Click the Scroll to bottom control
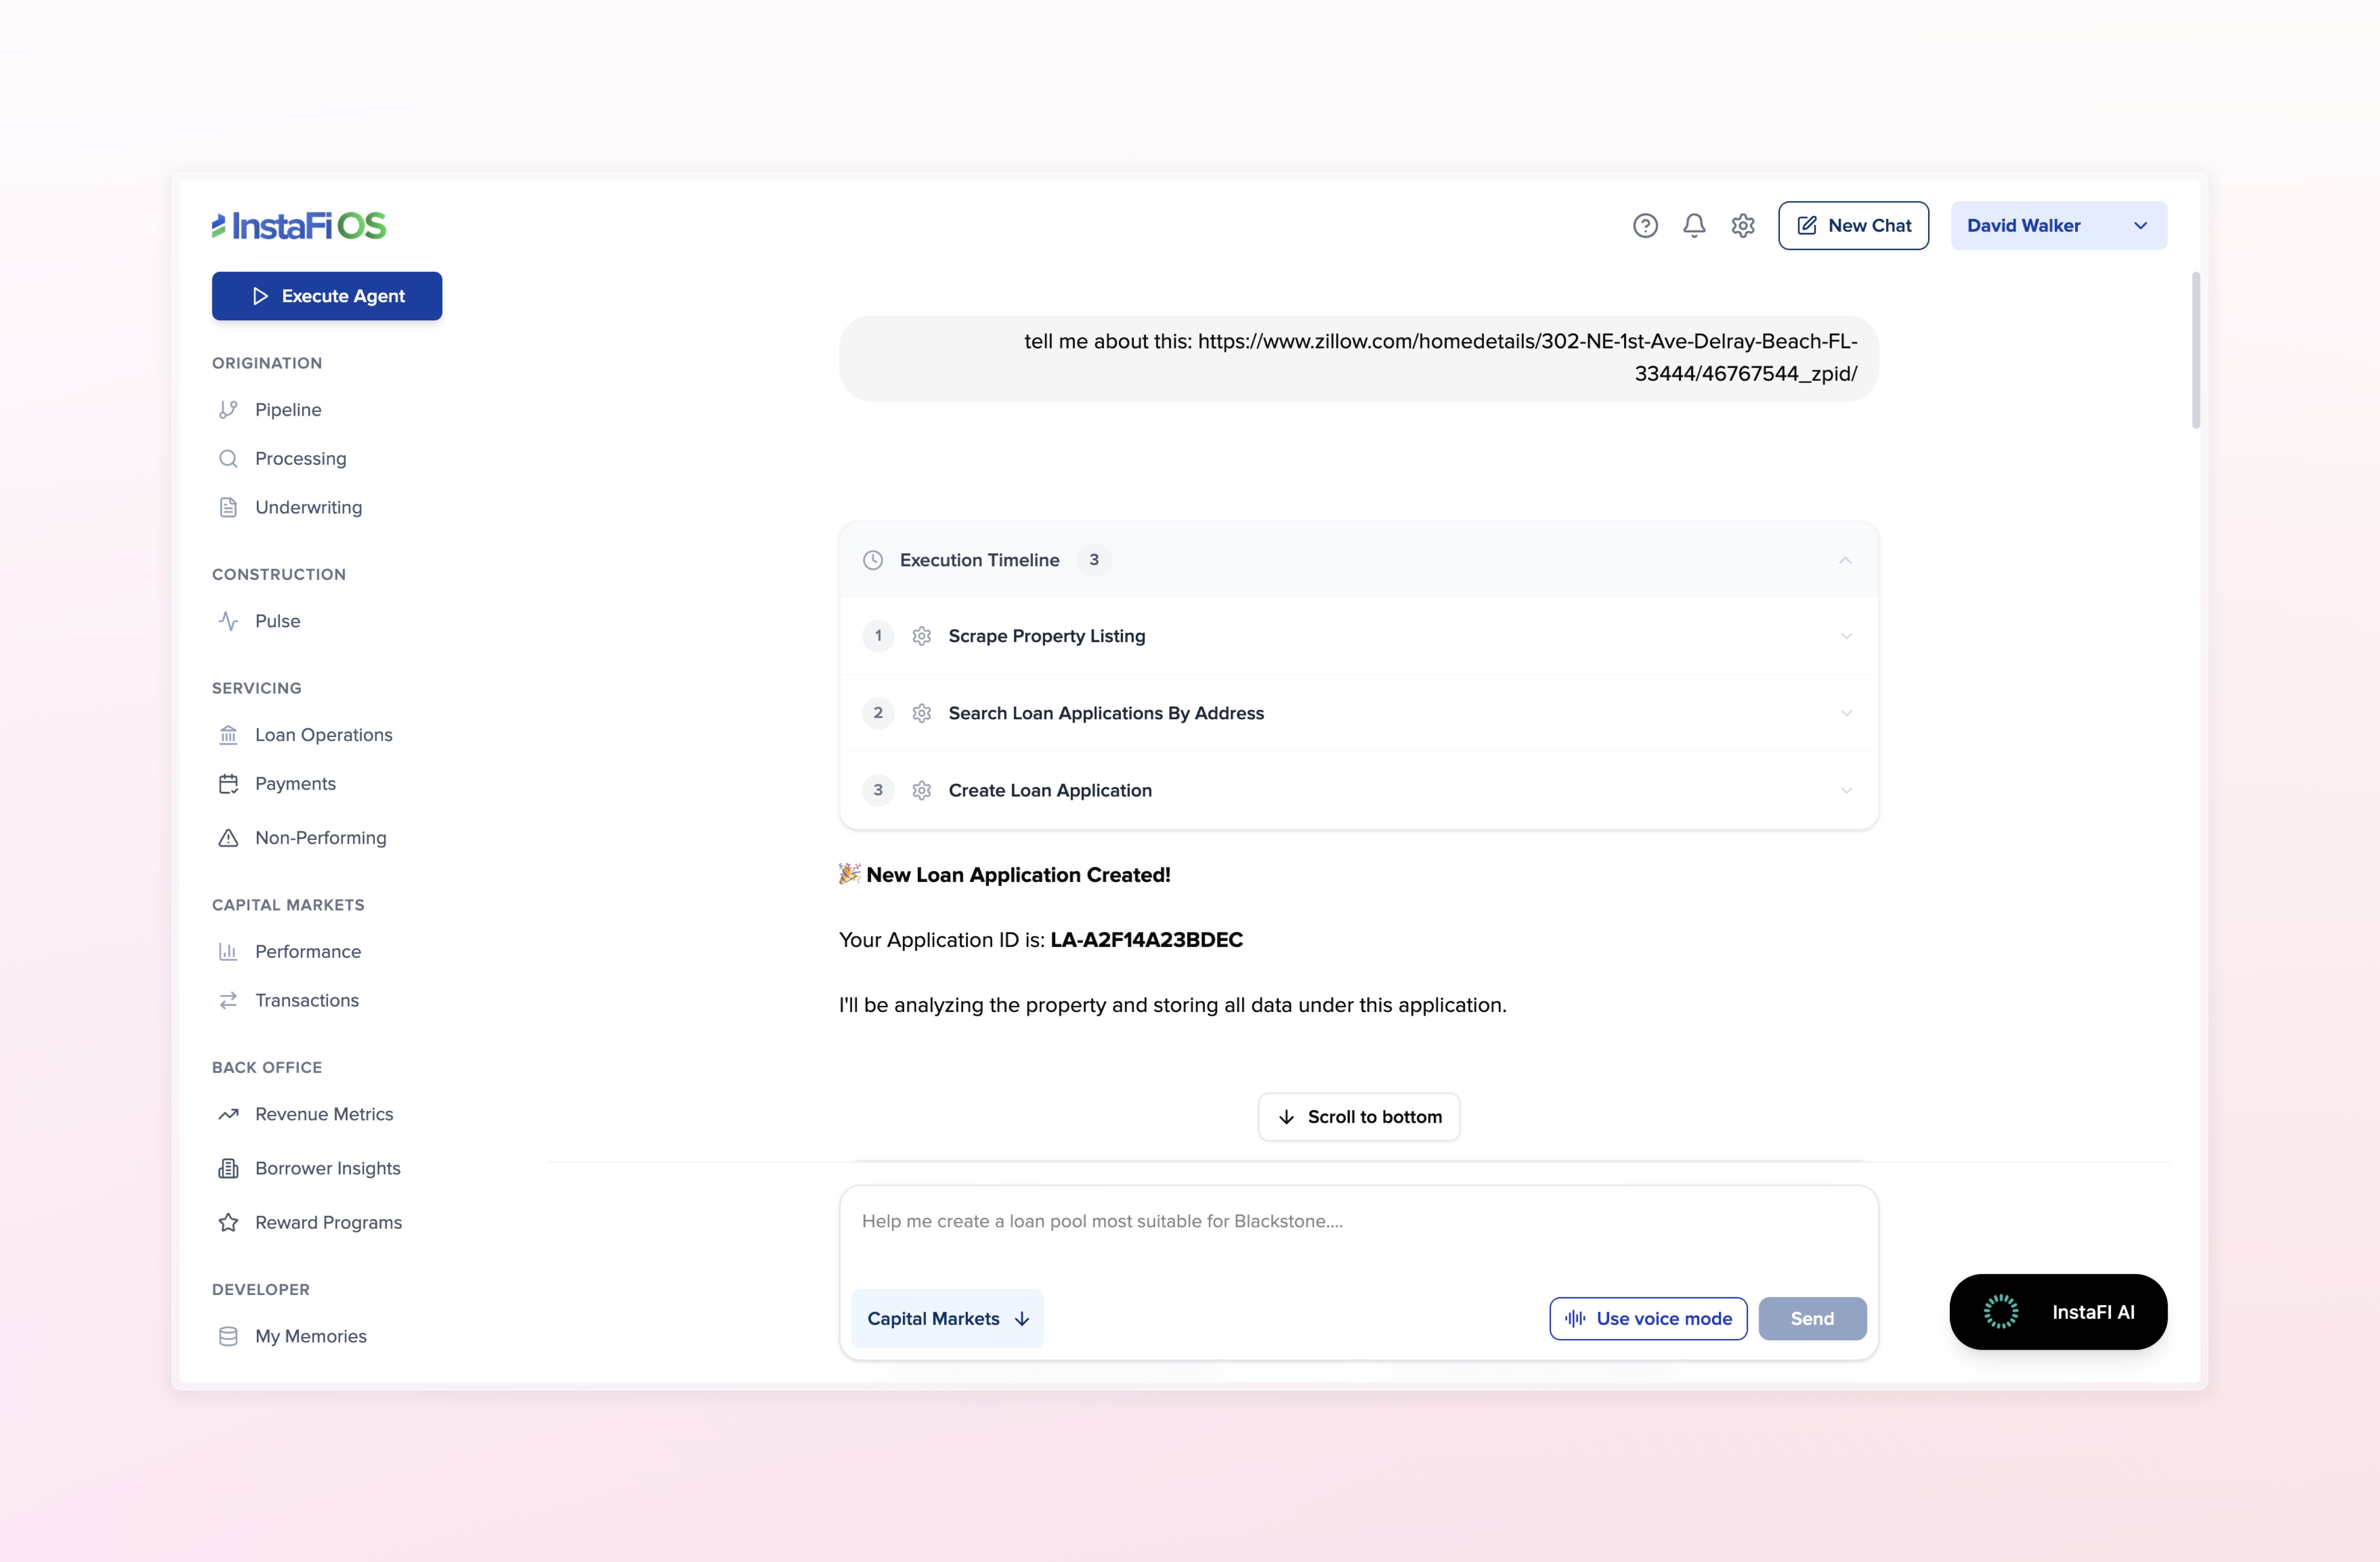2380x1562 pixels. point(1358,1116)
